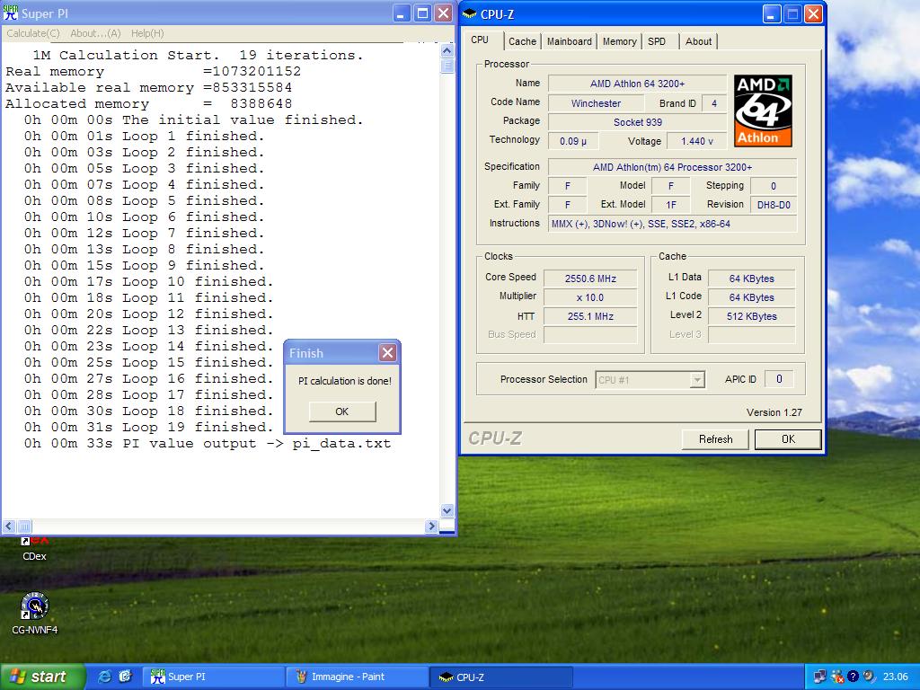The image size is (920, 690).
Task: Select the CPU tab in CPU-Z
Action: 480,40
